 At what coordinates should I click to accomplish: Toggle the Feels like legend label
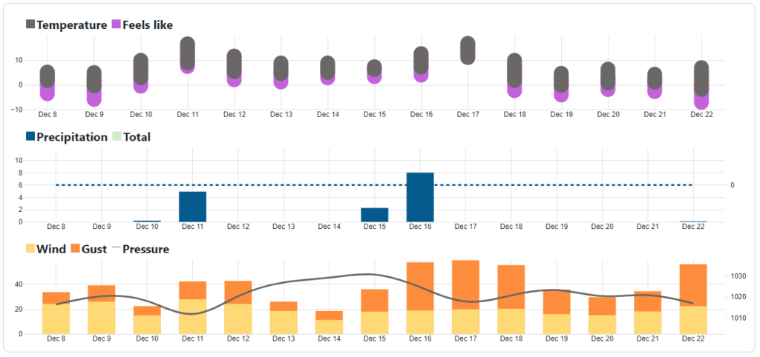(147, 25)
